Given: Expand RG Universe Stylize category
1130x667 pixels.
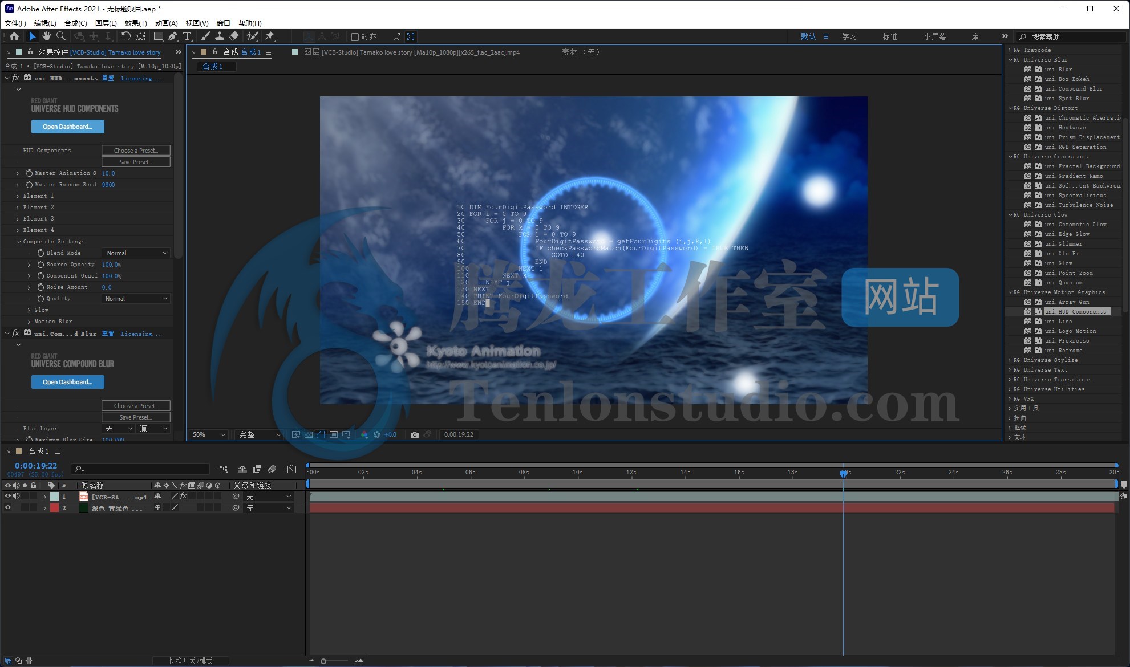Looking at the screenshot, I should click(x=1010, y=360).
